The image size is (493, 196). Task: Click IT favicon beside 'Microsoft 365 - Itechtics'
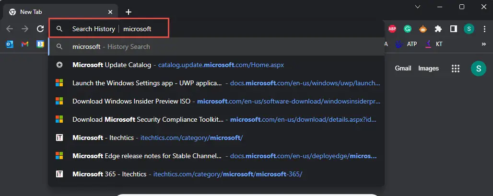[x=59, y=174]
